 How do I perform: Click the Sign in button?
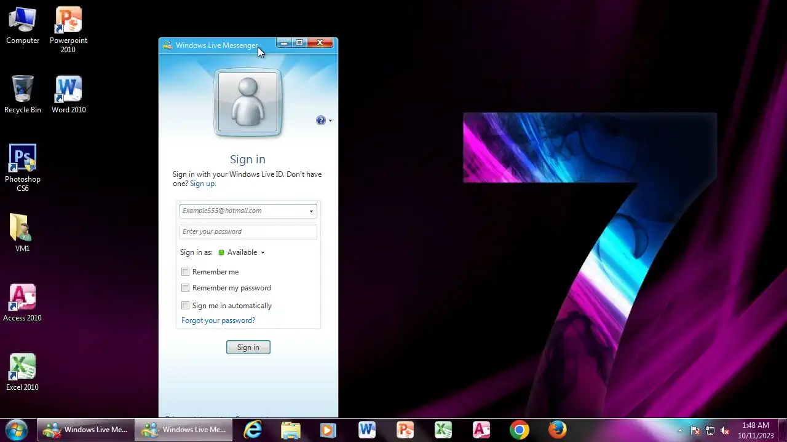248,347
